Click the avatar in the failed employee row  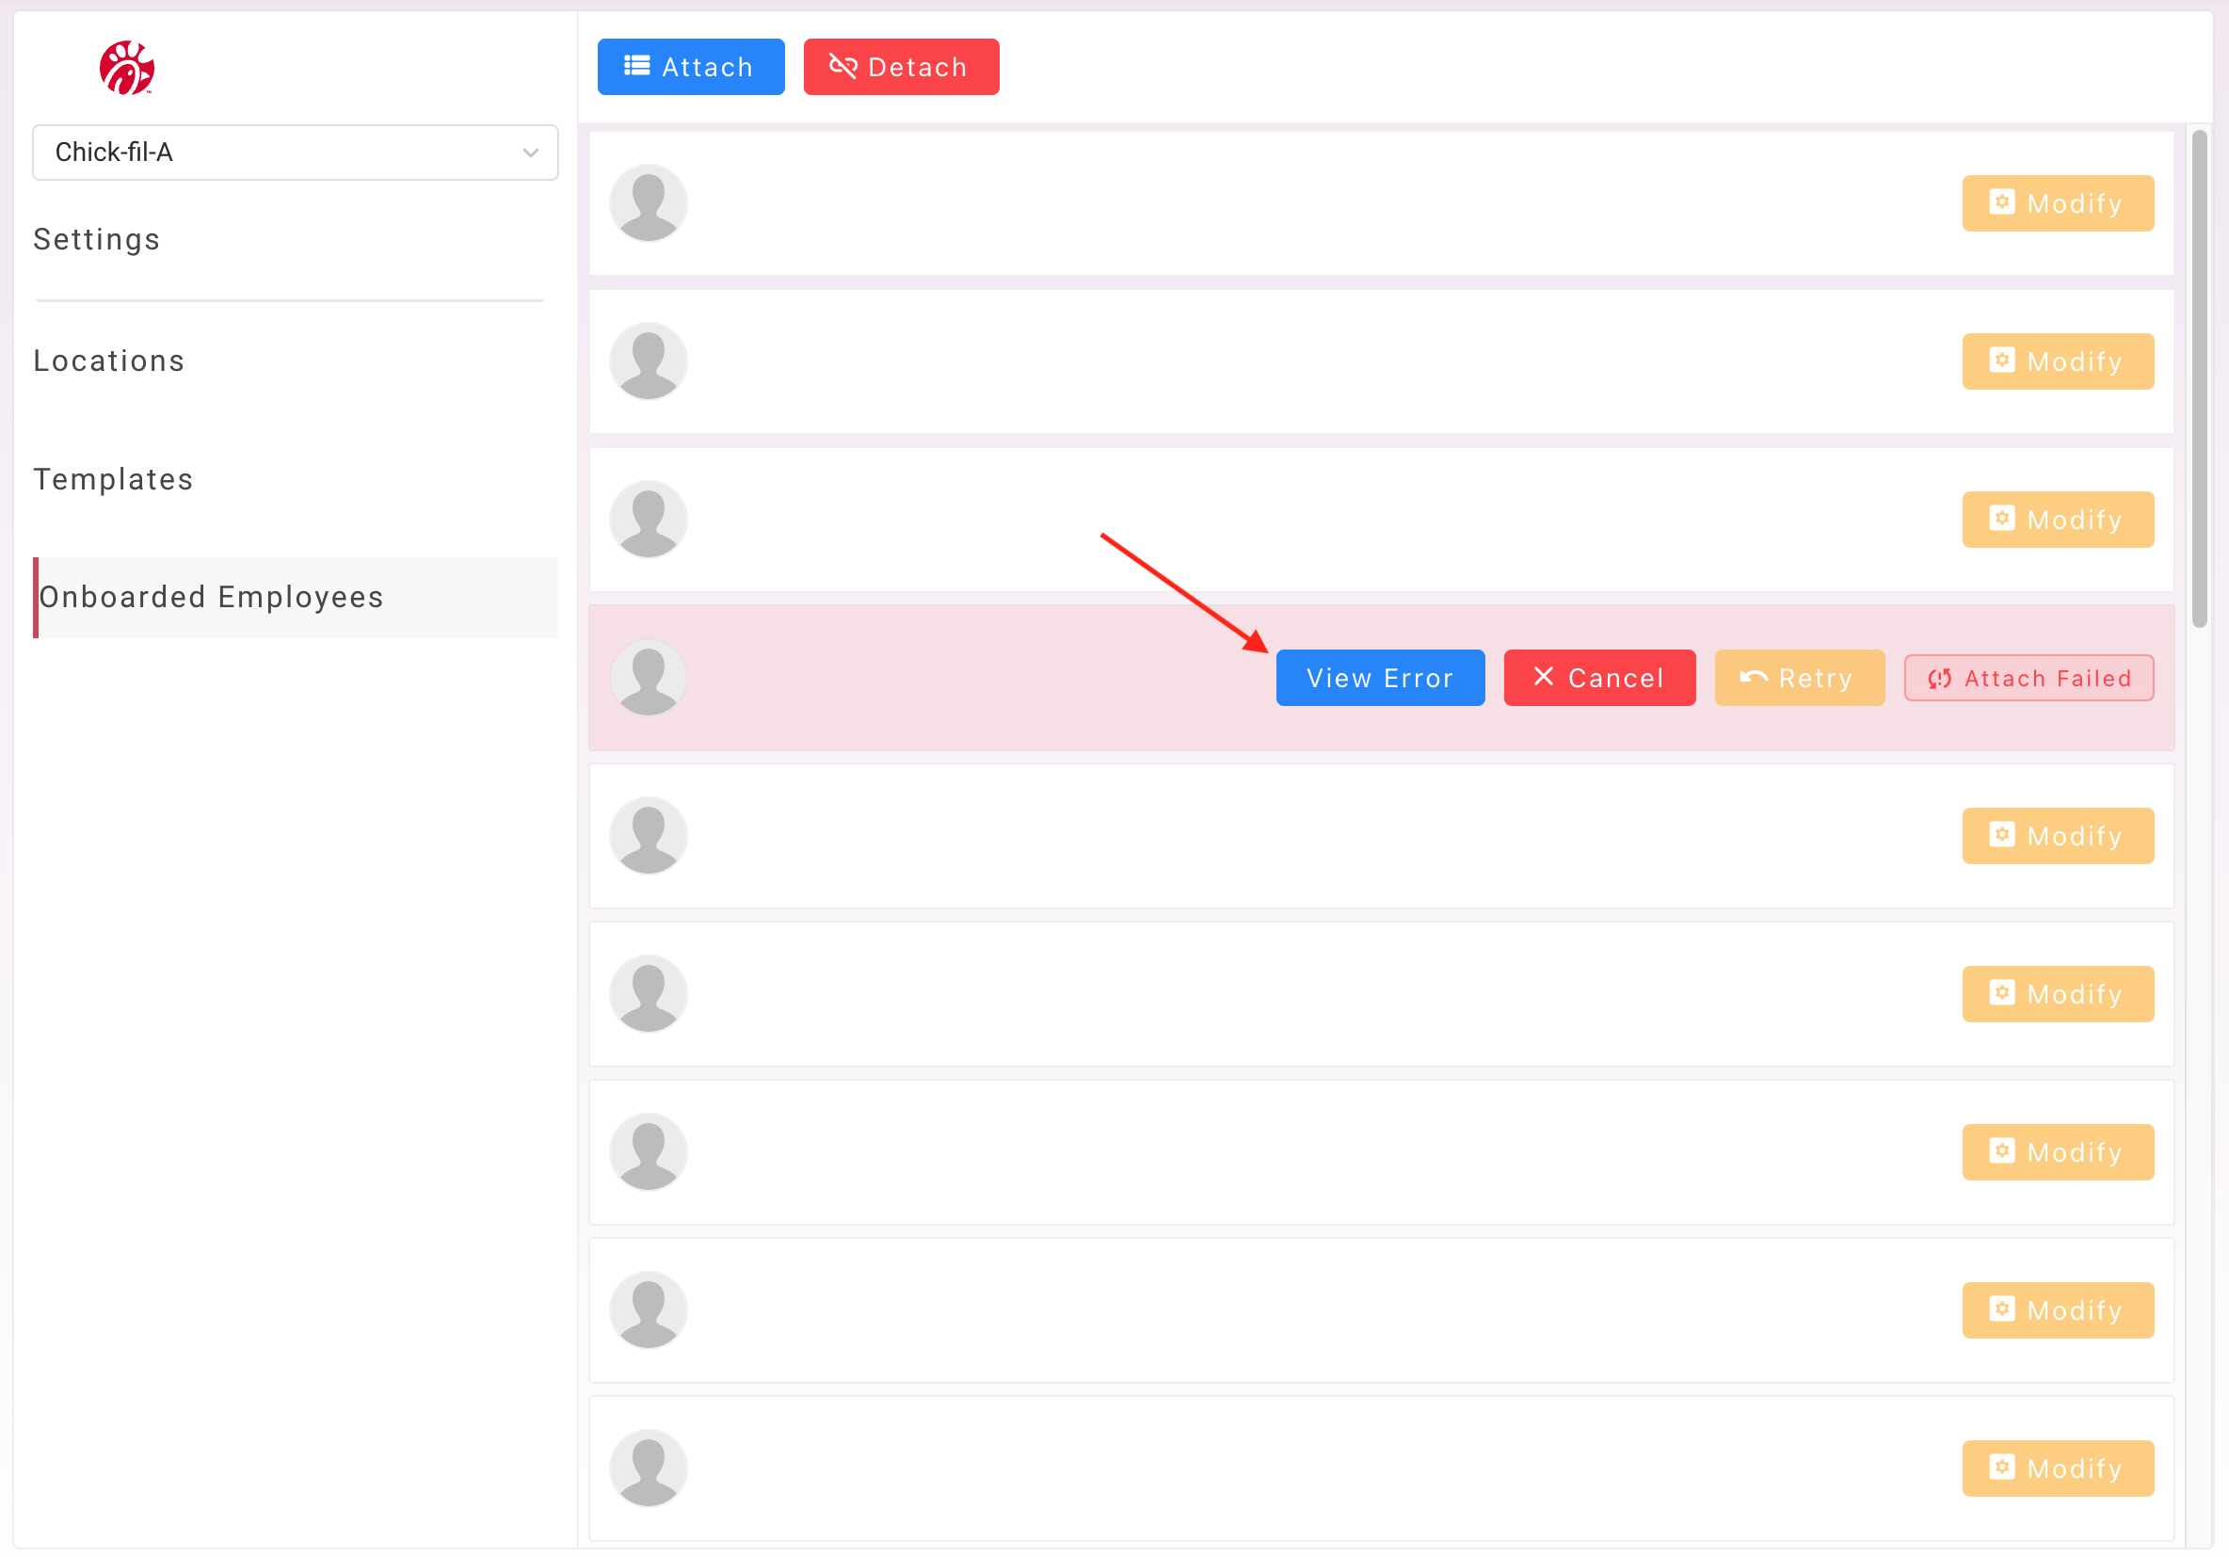649,678
